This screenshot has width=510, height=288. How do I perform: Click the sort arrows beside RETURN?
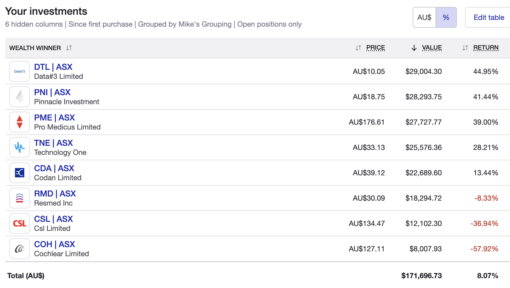(465, 48)
